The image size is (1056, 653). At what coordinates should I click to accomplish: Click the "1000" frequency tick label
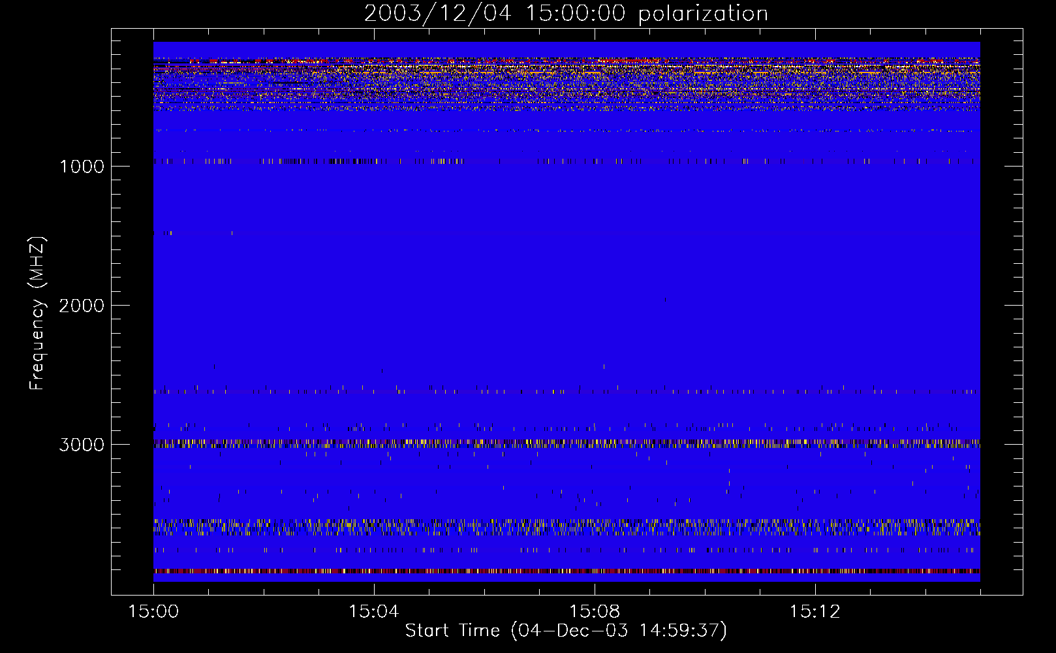pos(82,167)
